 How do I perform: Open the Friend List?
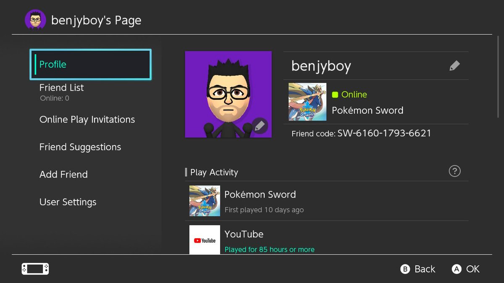(x=61, y=87)
